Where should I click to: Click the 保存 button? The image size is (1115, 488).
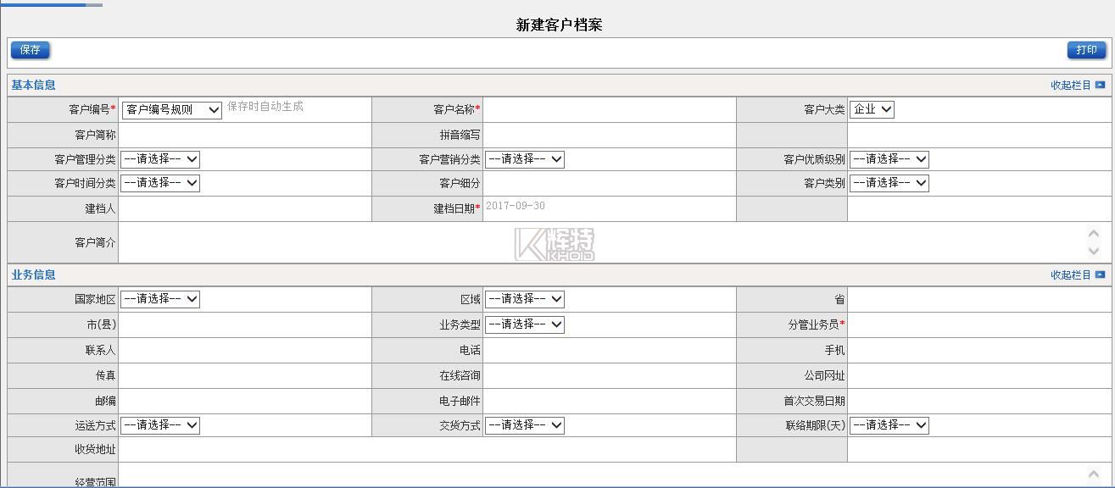pos(31,50)
